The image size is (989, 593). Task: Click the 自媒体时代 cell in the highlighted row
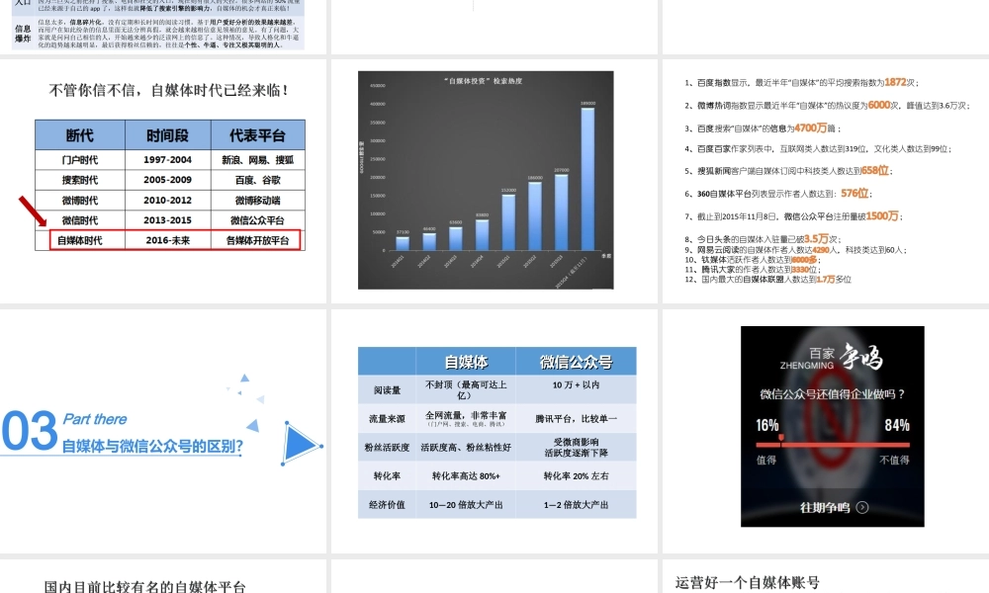[80, 240]
